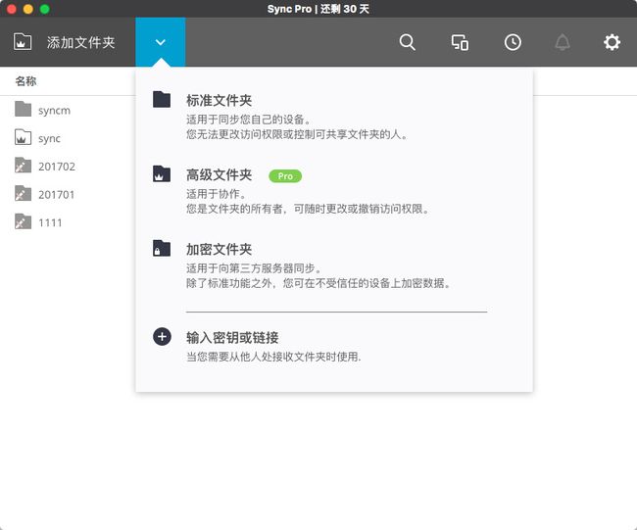Screen dimensions: 637x530
Task: Click the red close window button
Action: pos(12,9)
